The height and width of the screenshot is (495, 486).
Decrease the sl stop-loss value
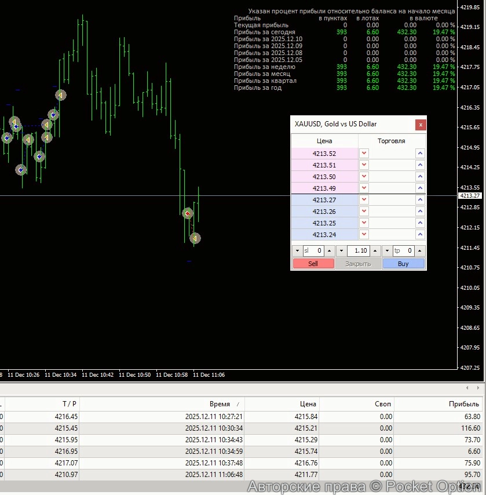[x=297, y=251]
